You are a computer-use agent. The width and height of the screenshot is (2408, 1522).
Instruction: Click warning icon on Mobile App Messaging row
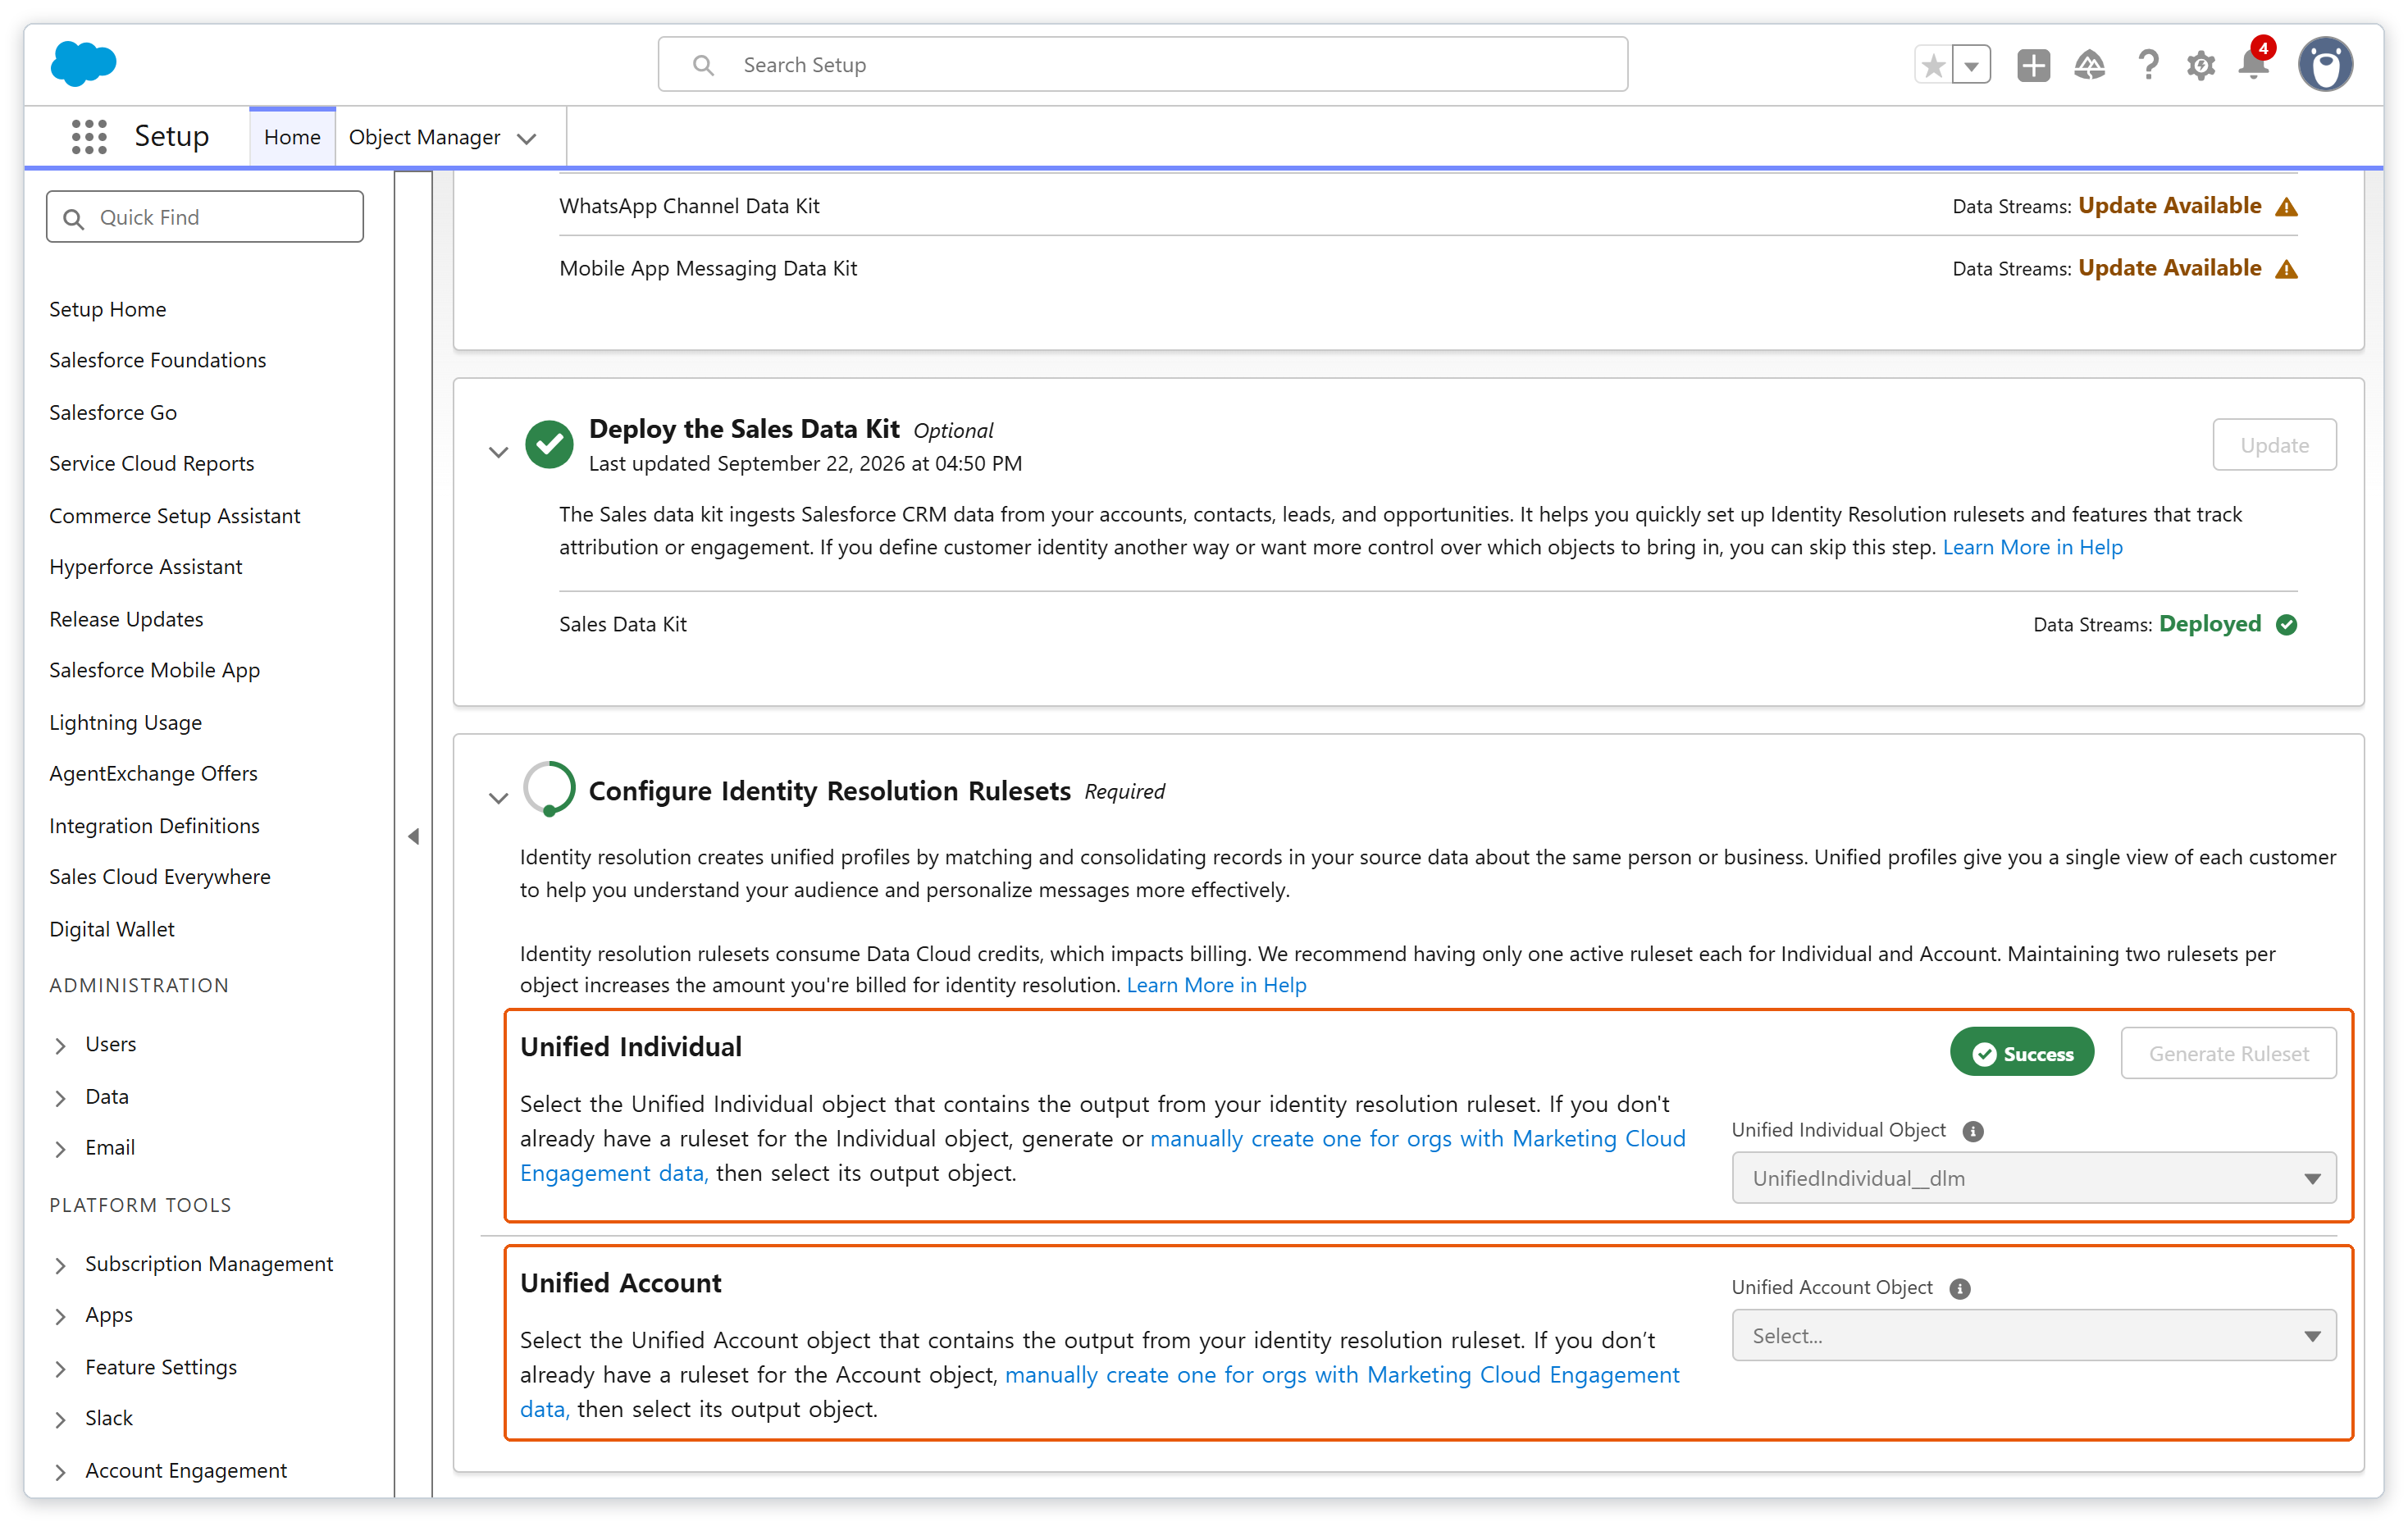click(x=2286, y=269)
